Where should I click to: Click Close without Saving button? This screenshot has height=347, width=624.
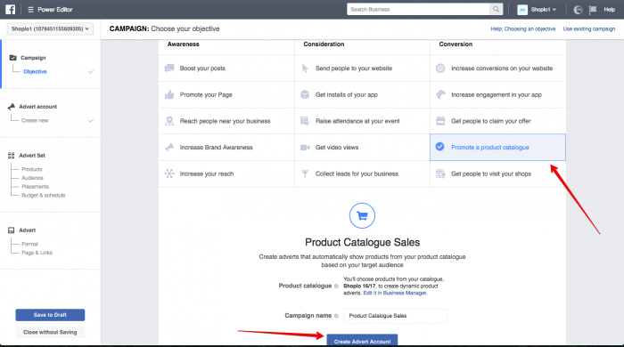click(x=50, y=332)
